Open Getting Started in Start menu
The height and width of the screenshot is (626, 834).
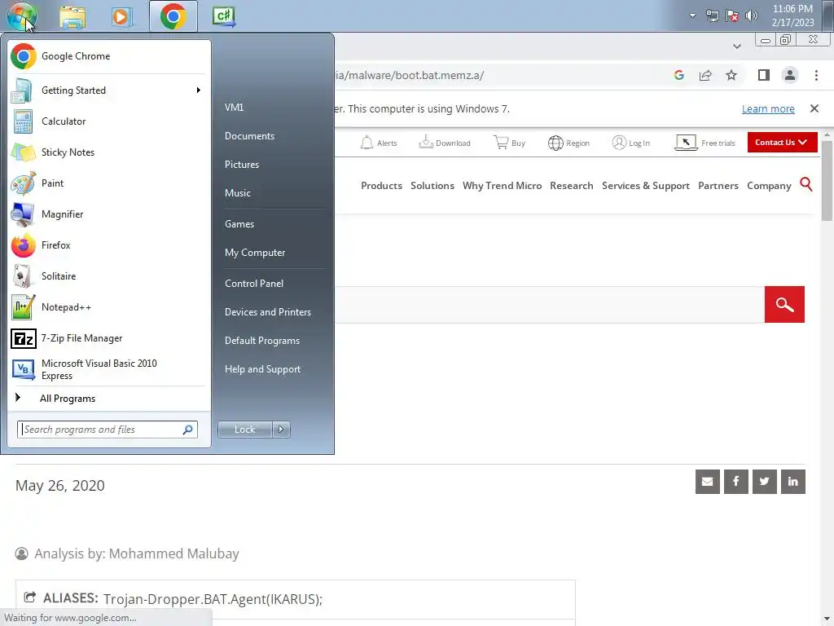click(108, 90)
